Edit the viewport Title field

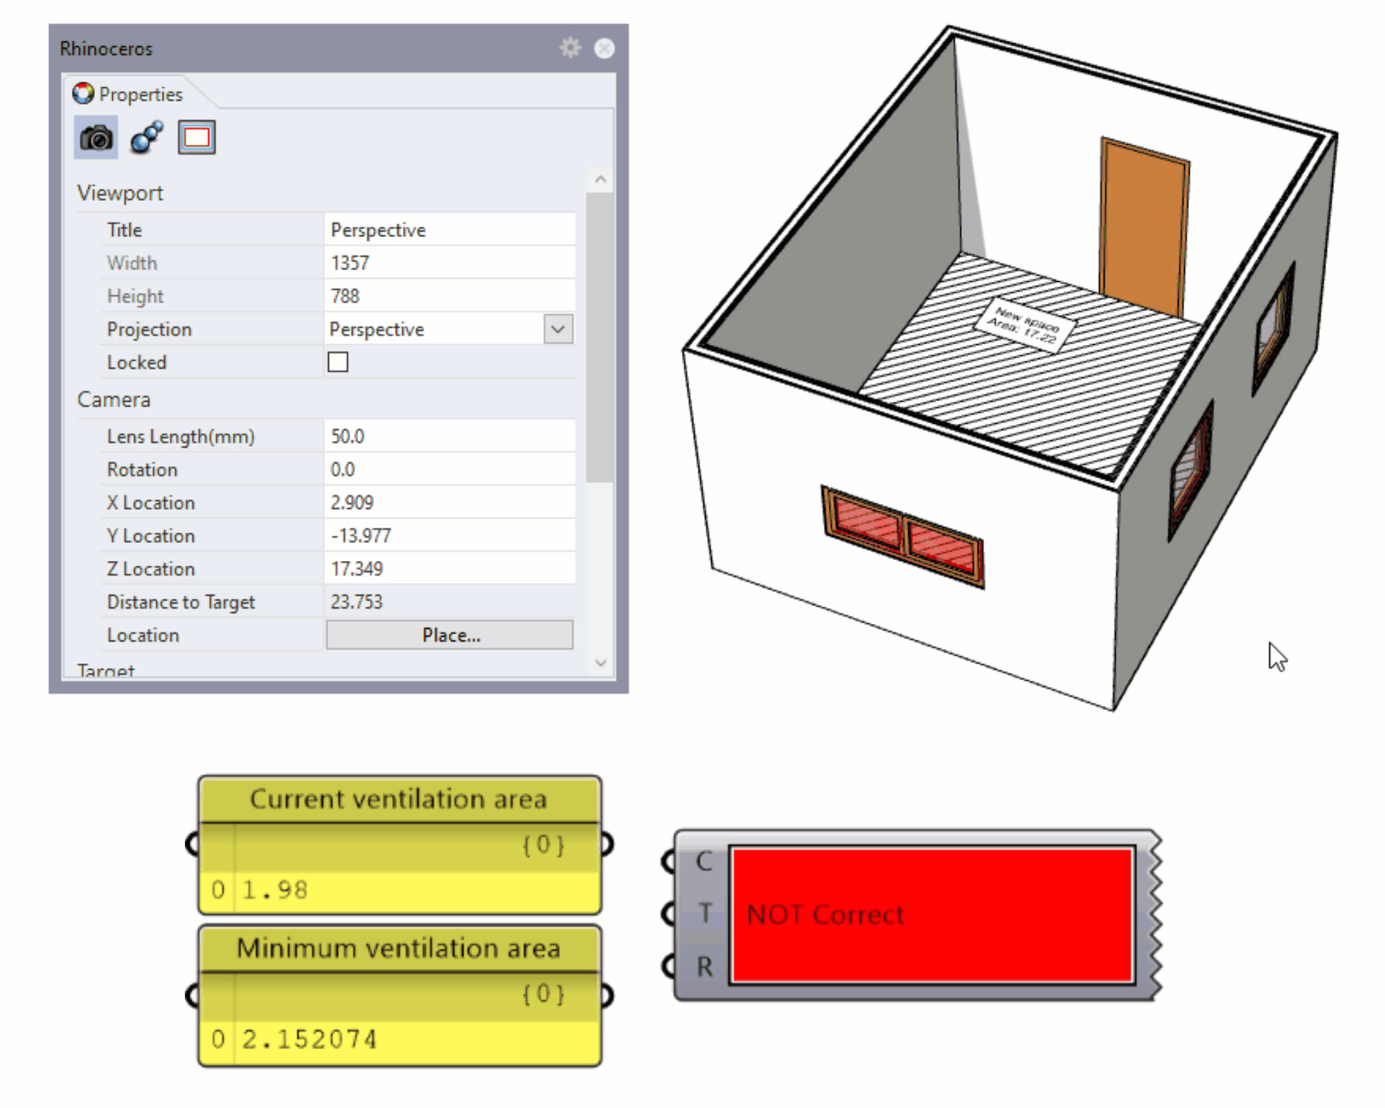tap(449, 230)
